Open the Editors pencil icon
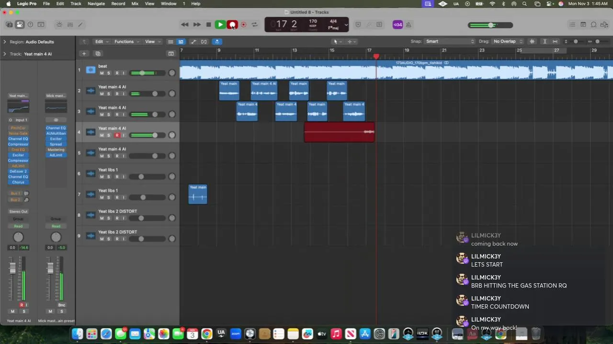This screenshot has width=613, height=344. pos(80,24)
